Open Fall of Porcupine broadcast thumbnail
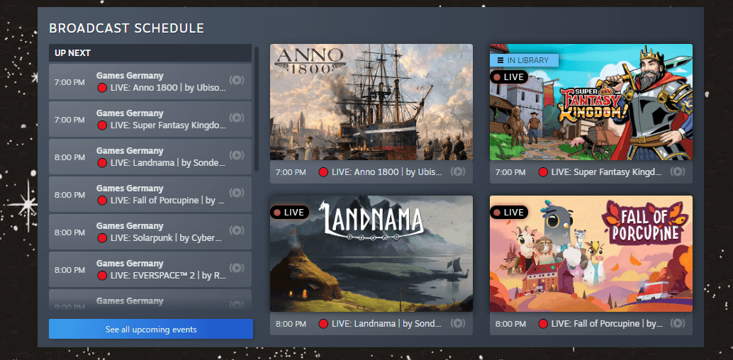This screenshot has height=360, width=733. pos(591,254)
